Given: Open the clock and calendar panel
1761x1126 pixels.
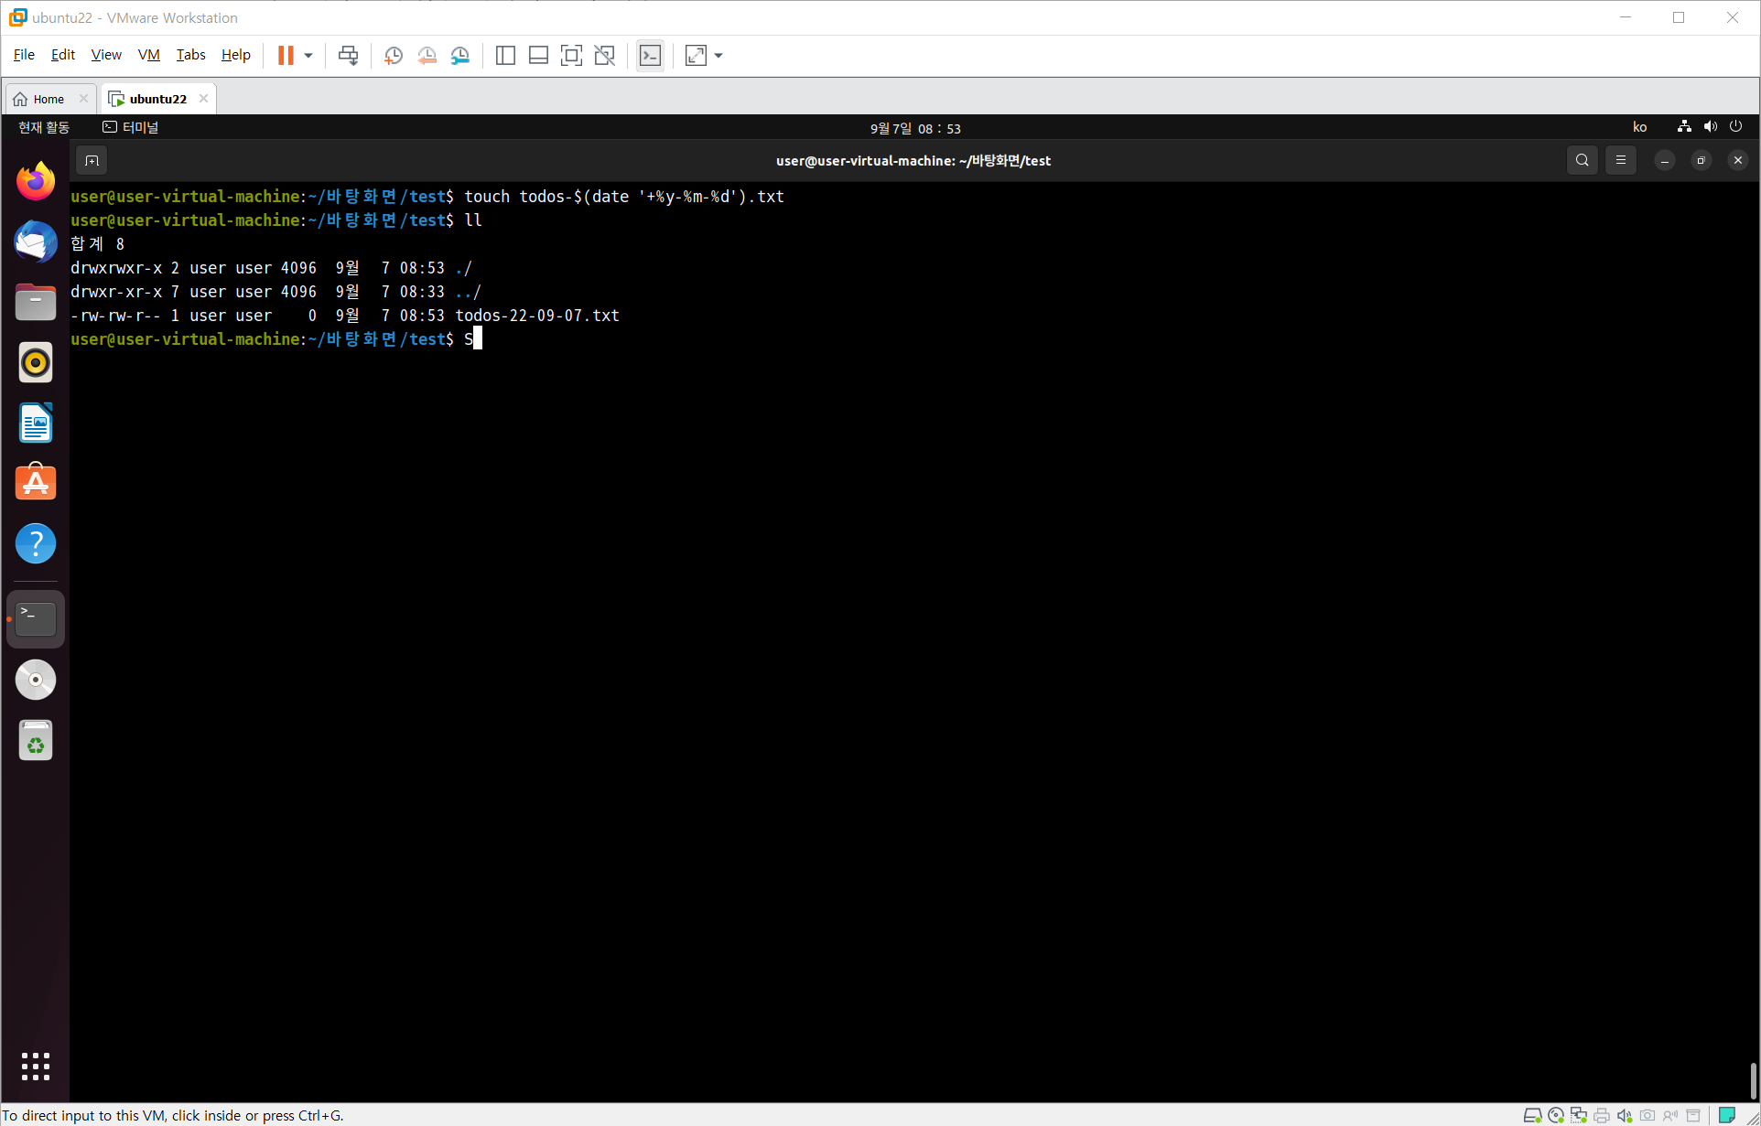Looking at the screenshot, I should pyautogui.click(x=914, y=128).
